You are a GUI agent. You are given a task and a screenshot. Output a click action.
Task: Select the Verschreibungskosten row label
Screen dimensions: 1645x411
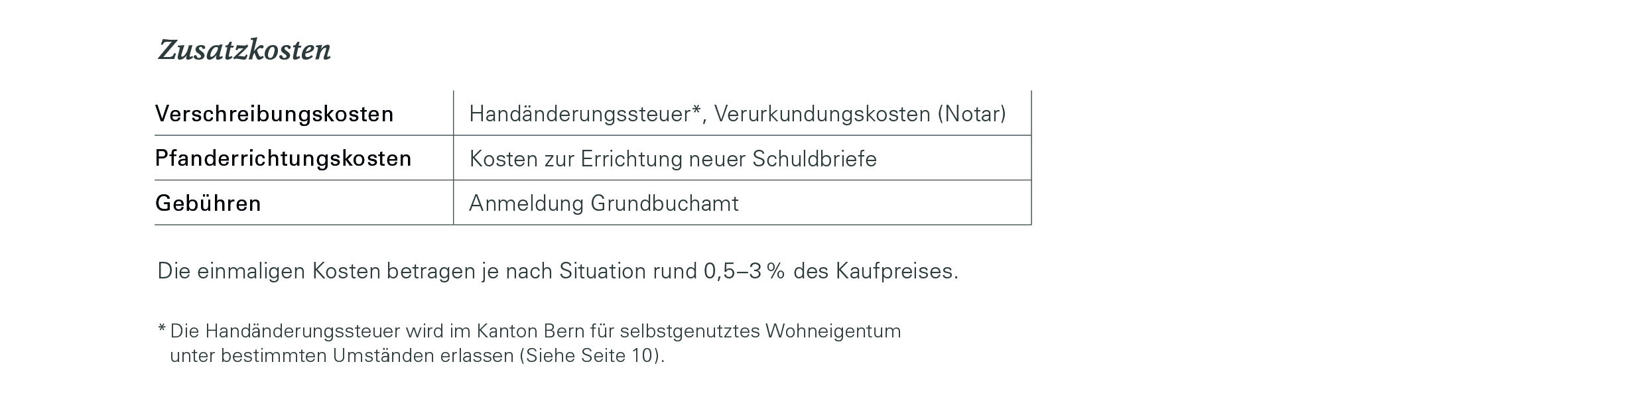[x=275, y=114]
